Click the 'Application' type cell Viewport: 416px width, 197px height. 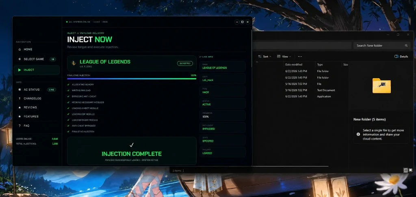[324, 96]
